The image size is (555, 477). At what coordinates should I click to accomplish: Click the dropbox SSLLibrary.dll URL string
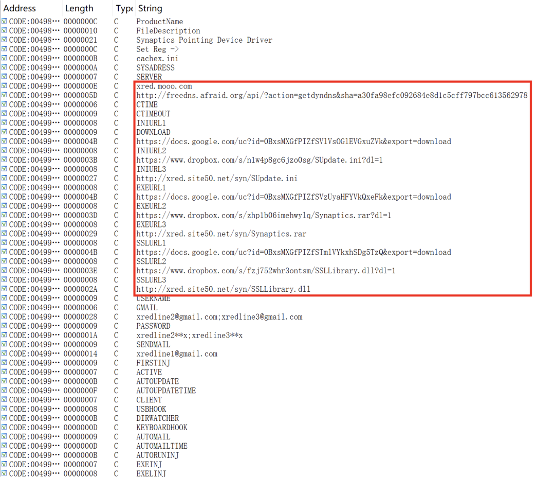click(x=266, y=270)
